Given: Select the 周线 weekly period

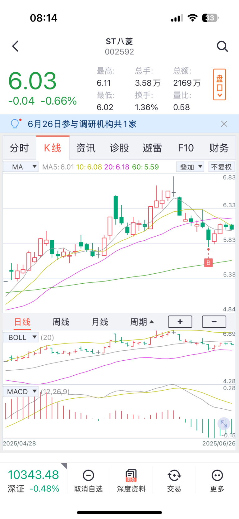Looking at the screenshot, I should 61,322.
